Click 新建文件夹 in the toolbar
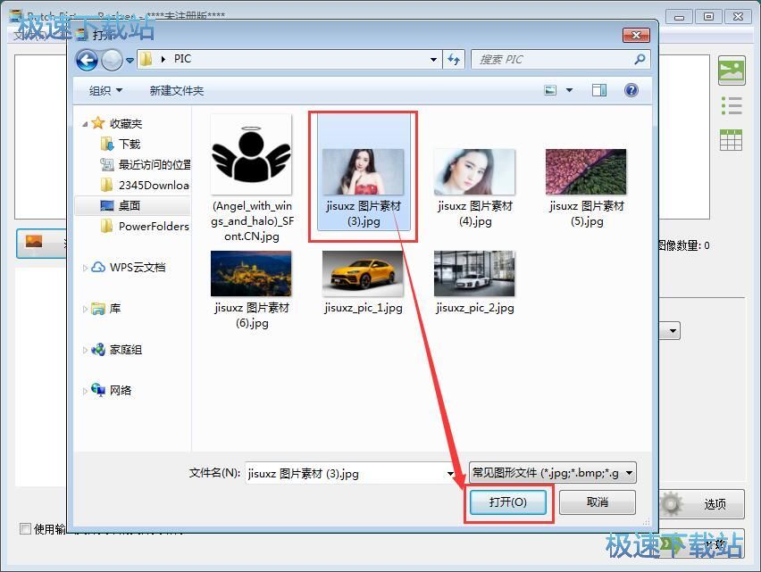Image resolution: width=761 pixels, height=572 pixels. pyautogui.click(x=176, y=91)
